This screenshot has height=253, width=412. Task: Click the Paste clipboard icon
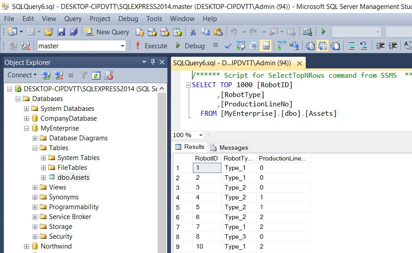point(218,32)
